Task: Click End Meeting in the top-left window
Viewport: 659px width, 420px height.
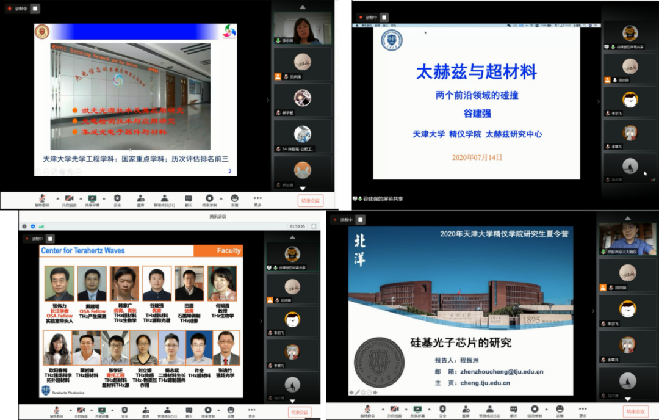Action: (x=311, y=201)
